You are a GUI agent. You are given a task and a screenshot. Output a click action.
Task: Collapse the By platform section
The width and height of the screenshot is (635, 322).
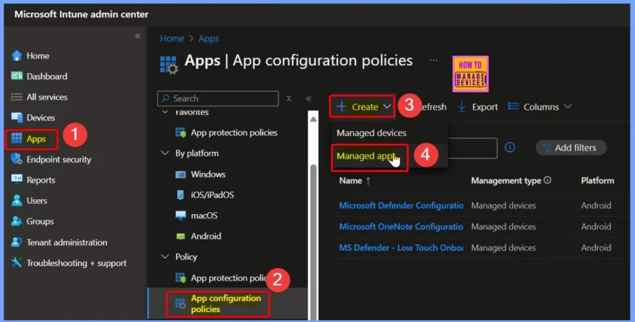coord(165,153)
